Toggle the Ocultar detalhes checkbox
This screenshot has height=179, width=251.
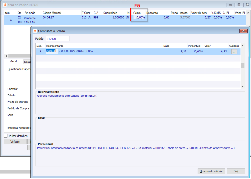pos(6,136)
